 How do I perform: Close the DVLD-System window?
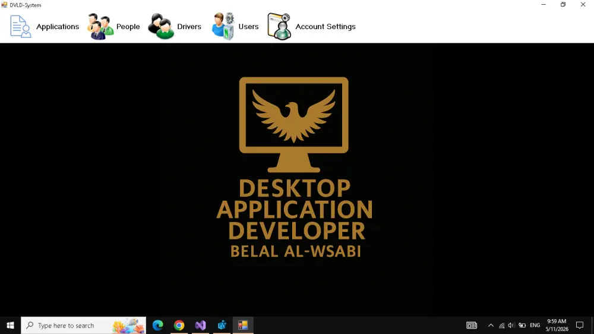pos(583,5)
